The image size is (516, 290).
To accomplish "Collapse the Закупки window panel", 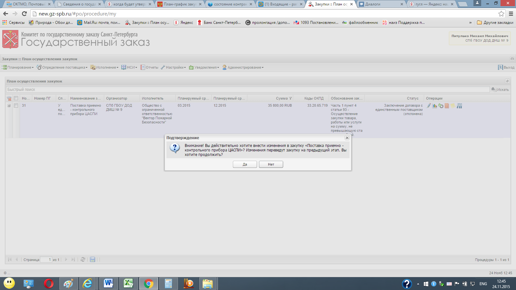I will pos(512,59).
